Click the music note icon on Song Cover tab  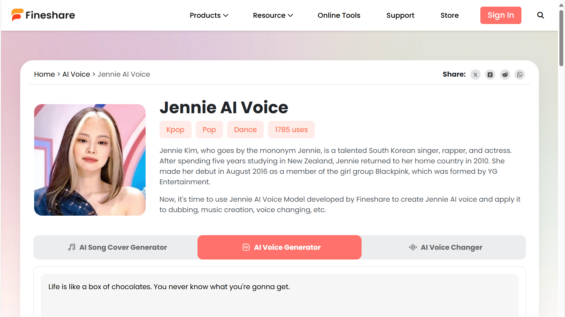click(72, 247)
